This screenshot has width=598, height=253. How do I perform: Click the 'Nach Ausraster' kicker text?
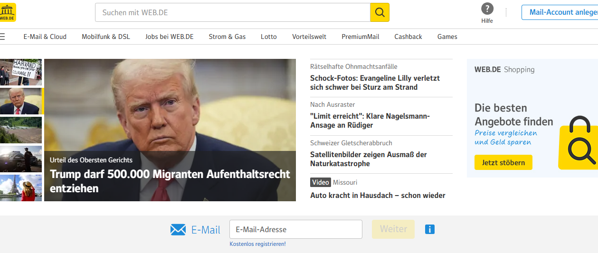coord(332,104)
